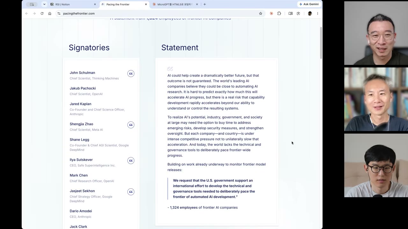Click 'CEO, Anthropic' subtitle
The width and height of the screenshot is (408, 229).
[80, 217]
